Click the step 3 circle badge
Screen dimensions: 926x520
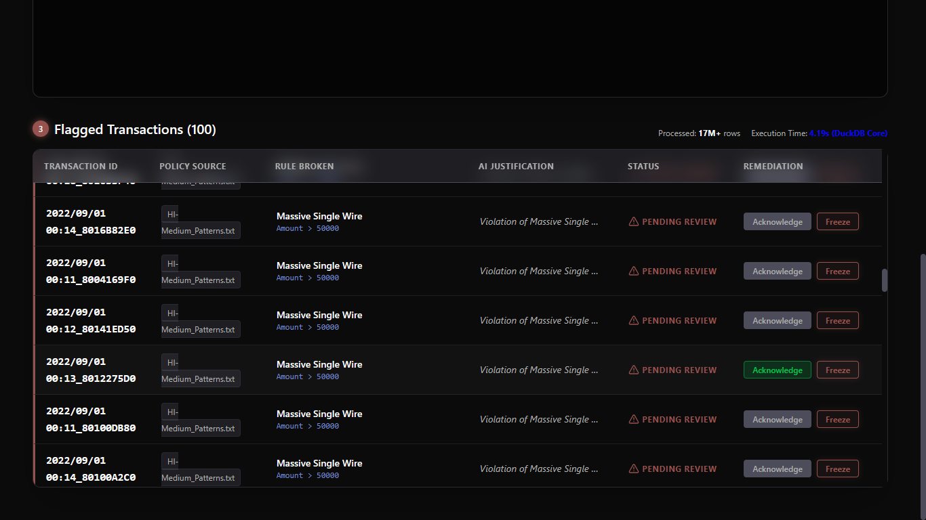pyautogui.click(x=41, y=129)
